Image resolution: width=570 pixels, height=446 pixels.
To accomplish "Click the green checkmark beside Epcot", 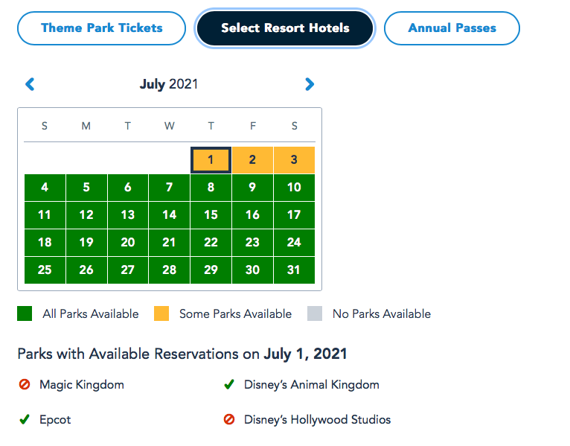I will (24, 420).
